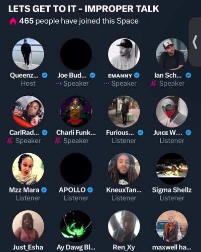
Task: Click verified badge next to APOLLO
Action: point(90,190)
